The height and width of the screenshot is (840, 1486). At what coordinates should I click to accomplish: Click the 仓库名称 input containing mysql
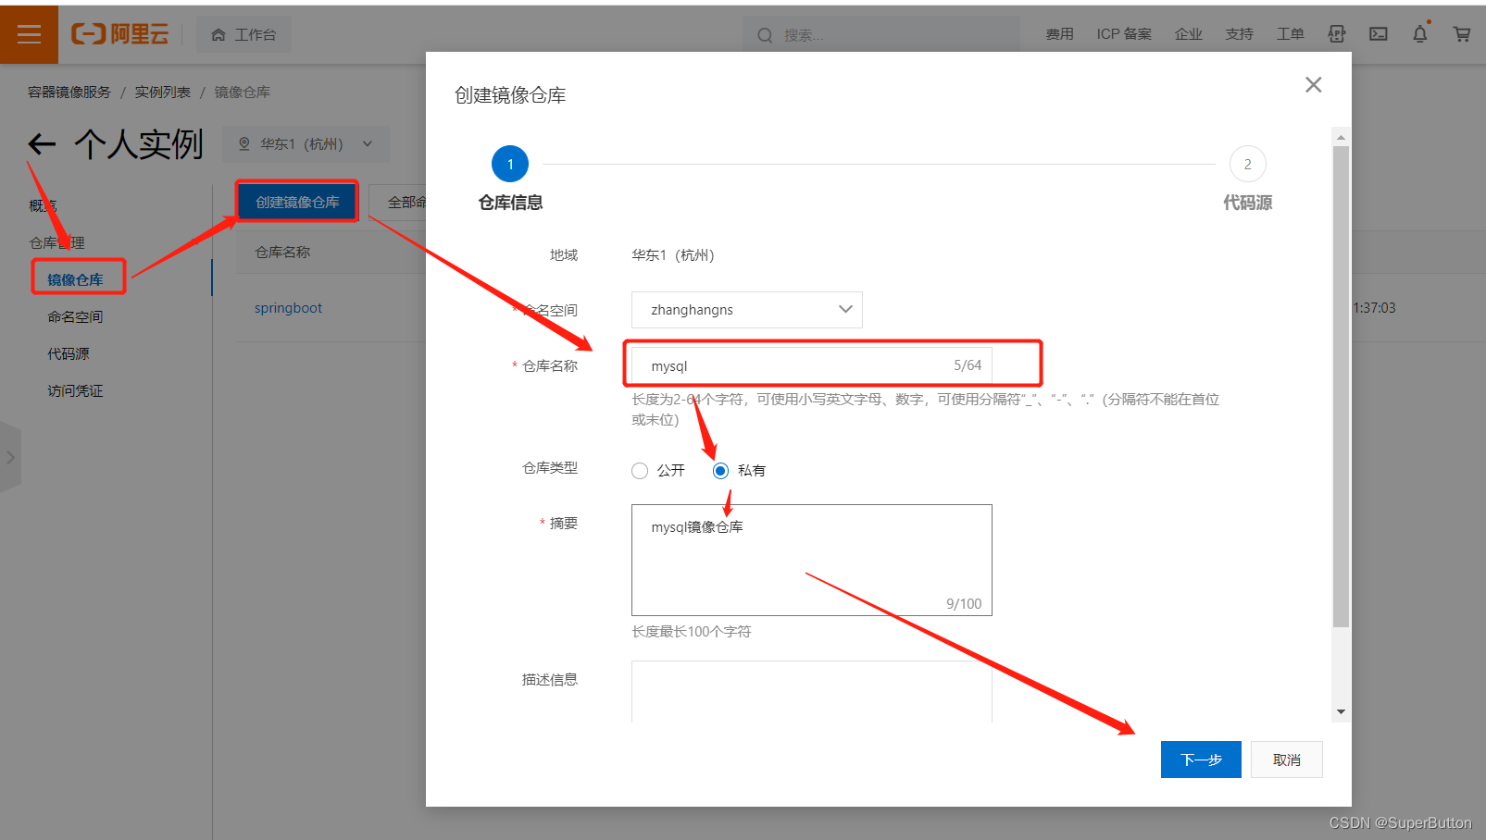(812, 365)
